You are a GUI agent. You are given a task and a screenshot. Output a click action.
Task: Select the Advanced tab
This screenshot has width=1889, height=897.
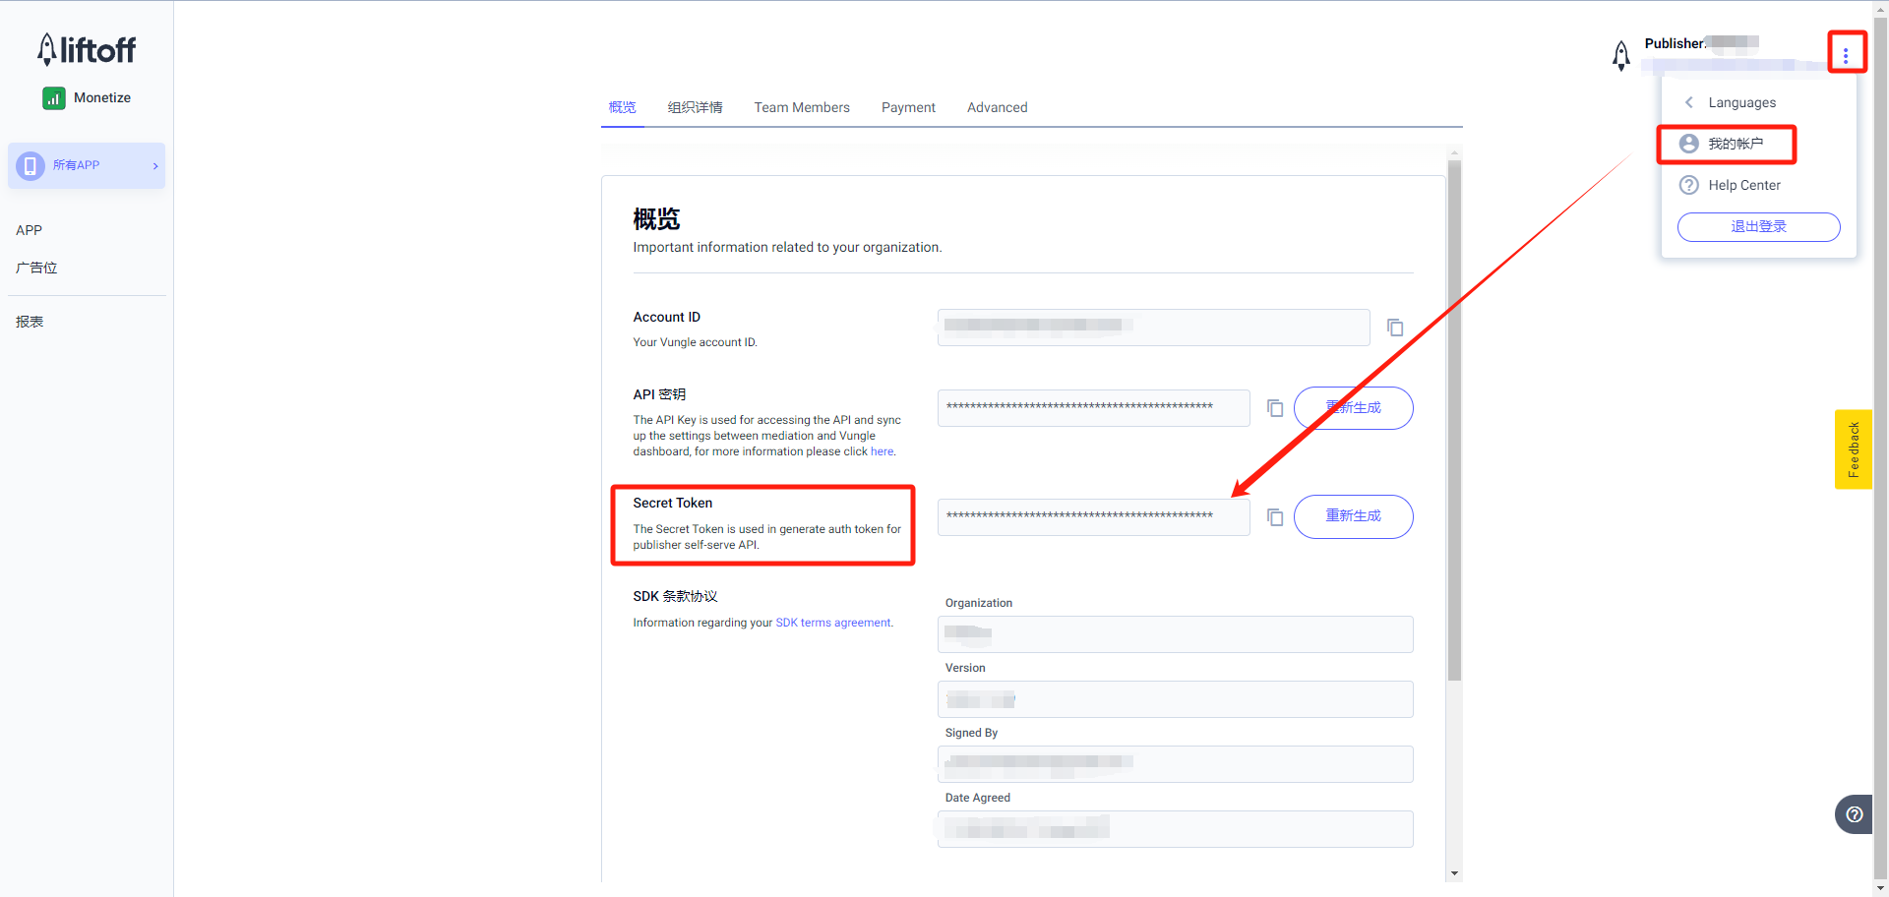coord(997,107)
